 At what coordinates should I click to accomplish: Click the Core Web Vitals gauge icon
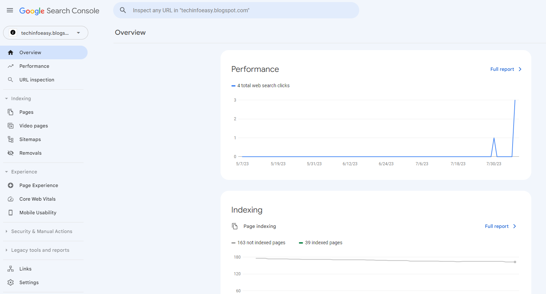tap(11, 199)
